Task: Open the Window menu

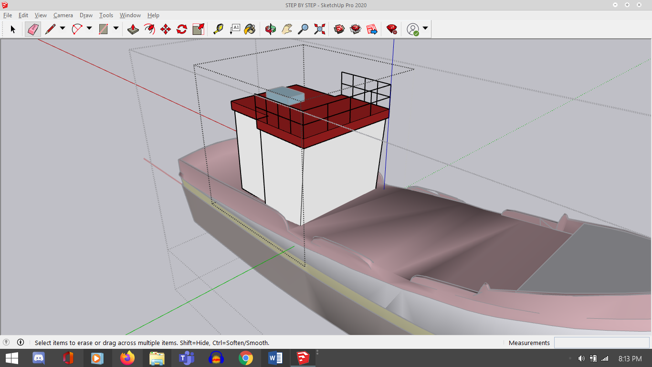Action: pyautogui.click(x=130, y=15)
